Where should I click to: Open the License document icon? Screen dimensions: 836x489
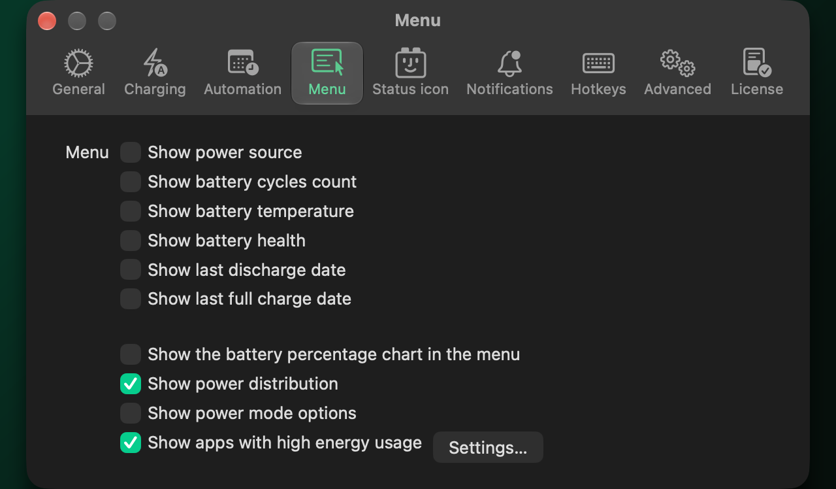tap(757, 63)
